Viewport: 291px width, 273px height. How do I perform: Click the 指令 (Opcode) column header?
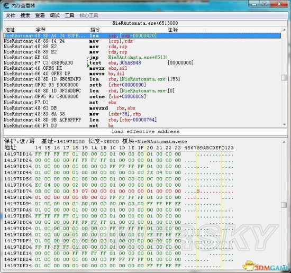(x=95, y=30)
